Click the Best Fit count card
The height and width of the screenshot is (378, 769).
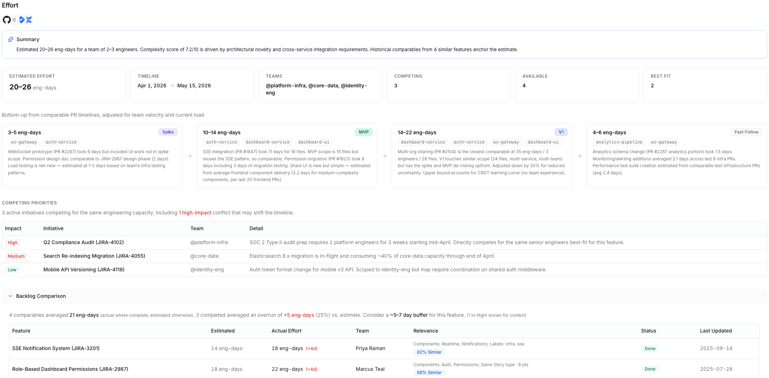[x=705, y=85]
